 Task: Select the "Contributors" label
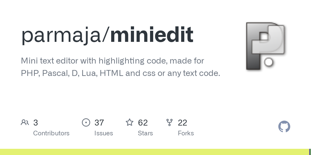tap(51, 133)
